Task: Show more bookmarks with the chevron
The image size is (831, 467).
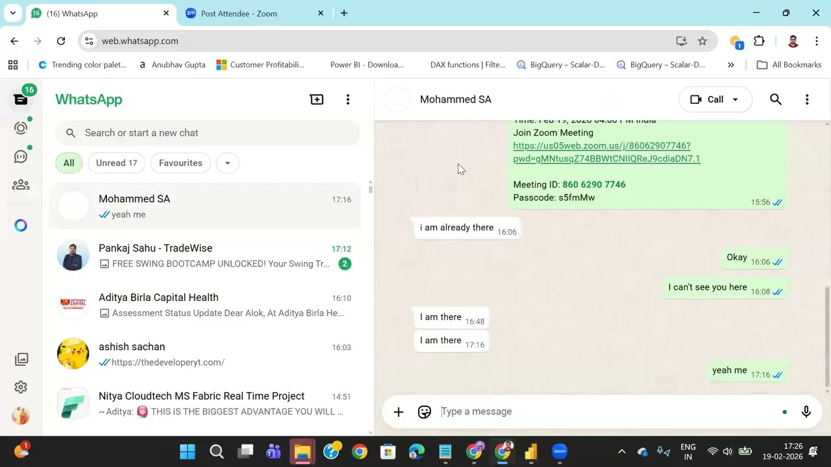Action: coord(731,65)
